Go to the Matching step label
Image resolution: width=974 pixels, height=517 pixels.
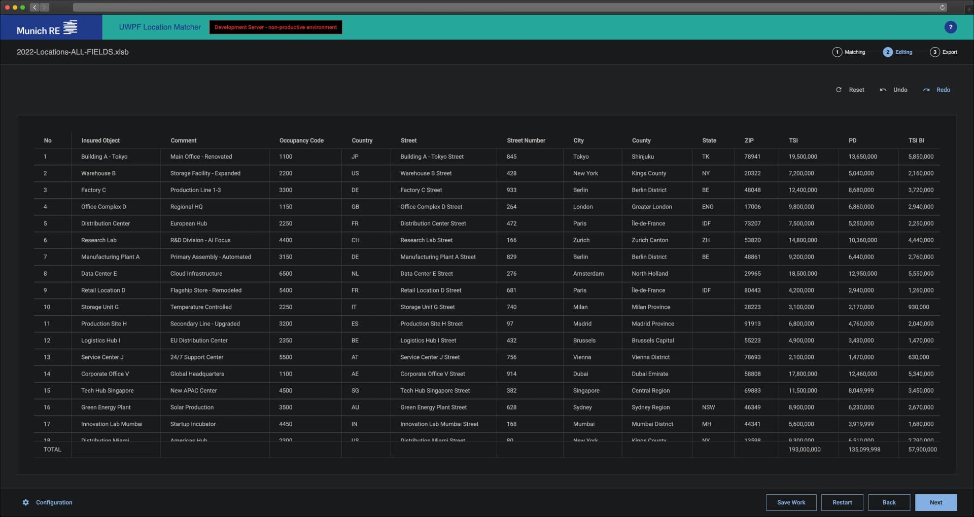pyautogui.click(x=855, y=52)
